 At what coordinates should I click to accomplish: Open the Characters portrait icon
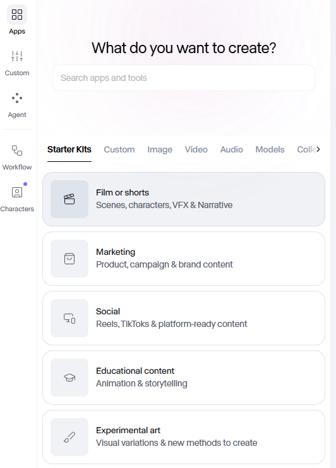pos(17,192)
